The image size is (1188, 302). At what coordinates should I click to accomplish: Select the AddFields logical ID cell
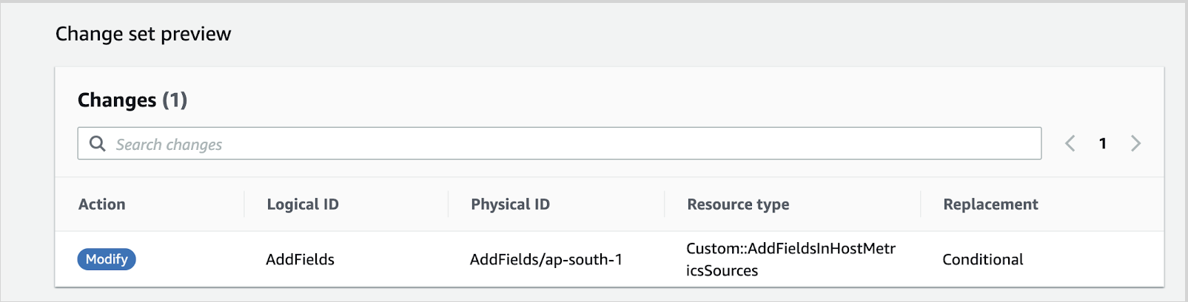coord(300,260)
